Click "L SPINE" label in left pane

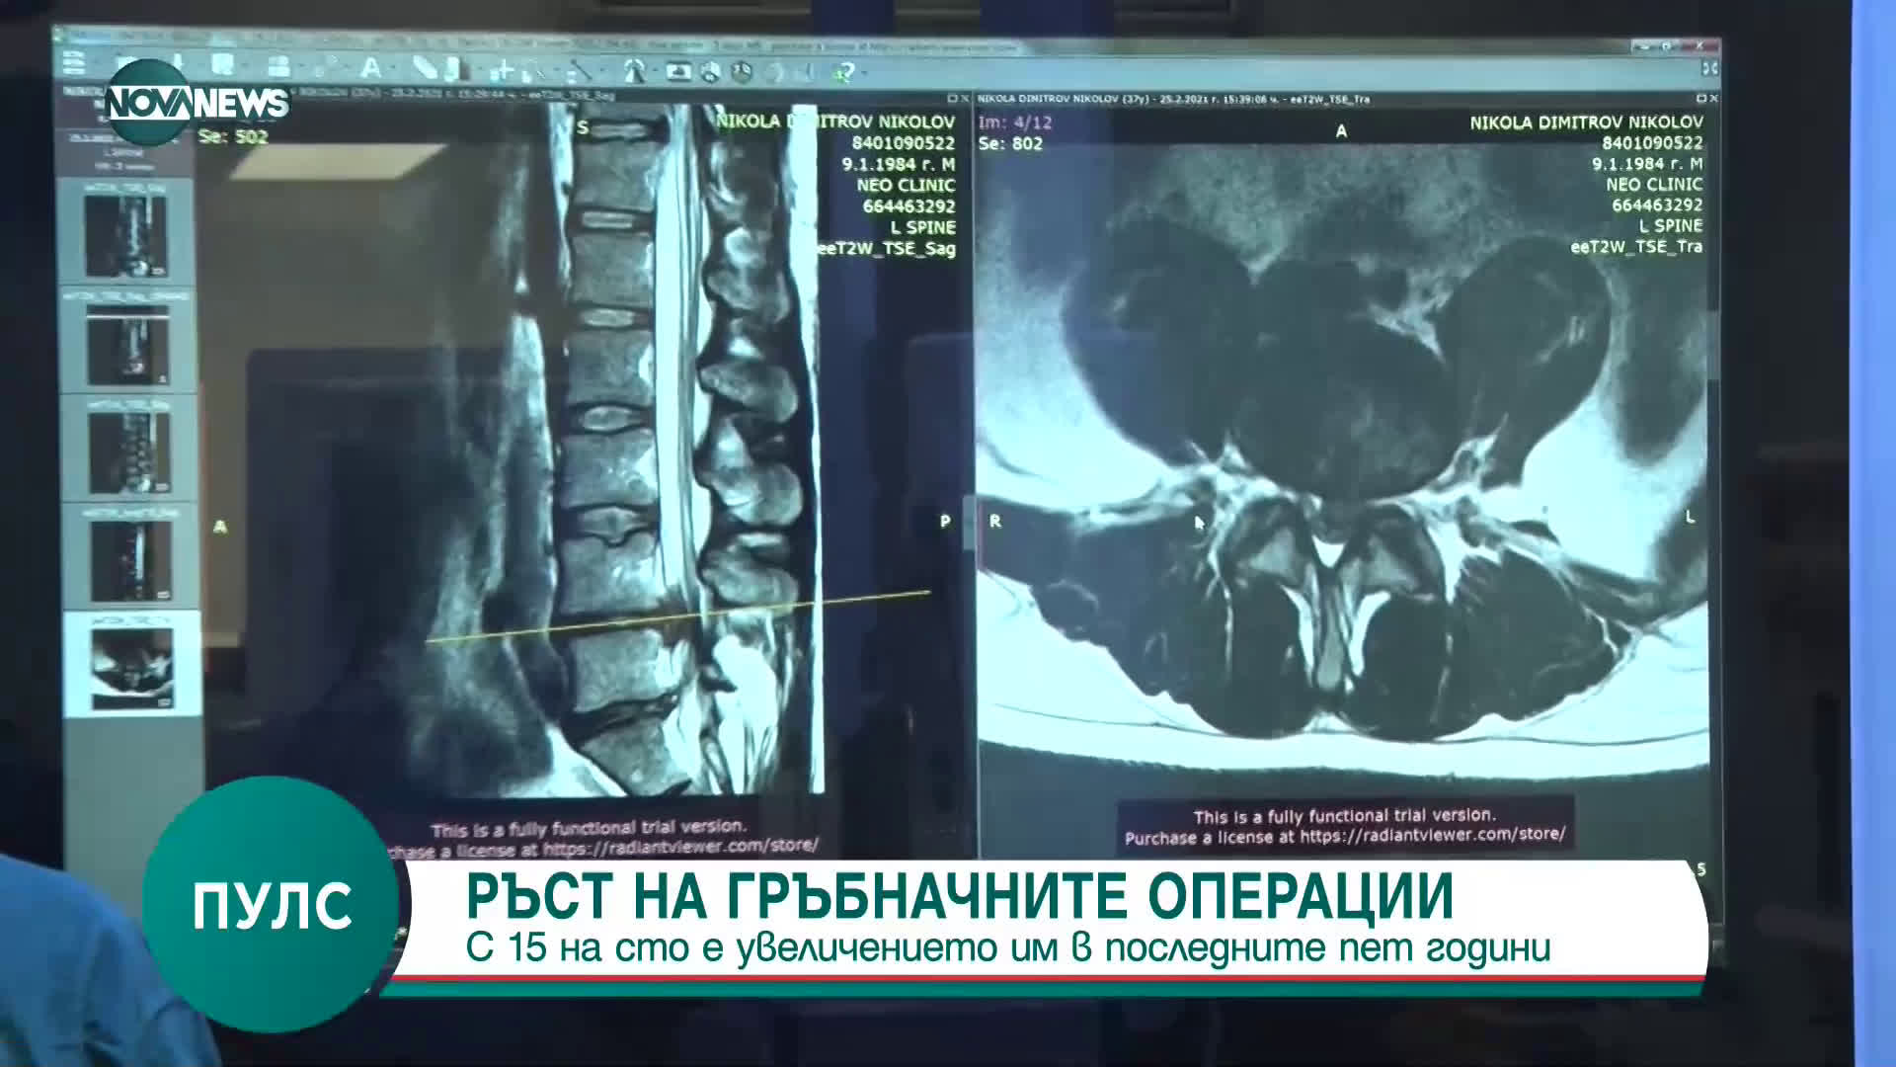923,226
